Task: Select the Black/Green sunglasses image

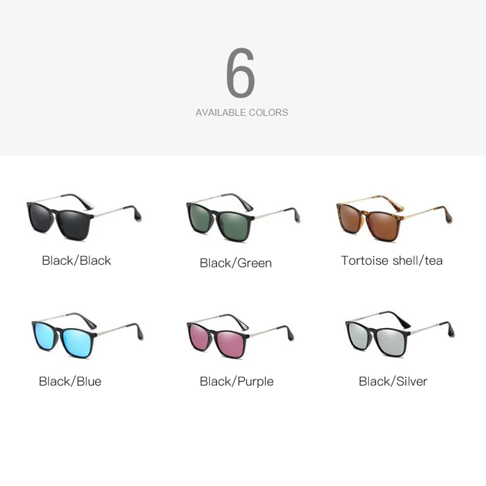Action: [244, 218]
